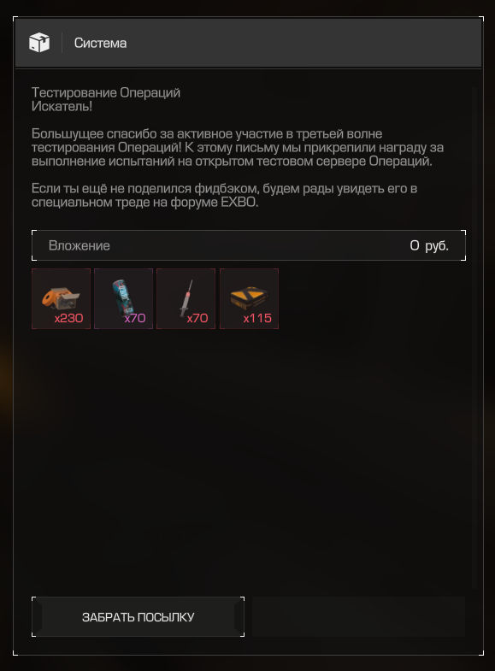
Task: Click the message scrollbar on the right edge
Action: [474, 338]
